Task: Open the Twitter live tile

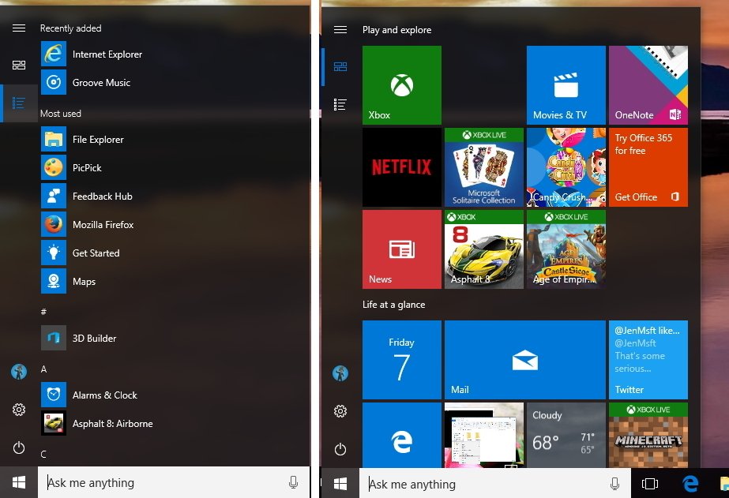Action: [x=648, y=360]
